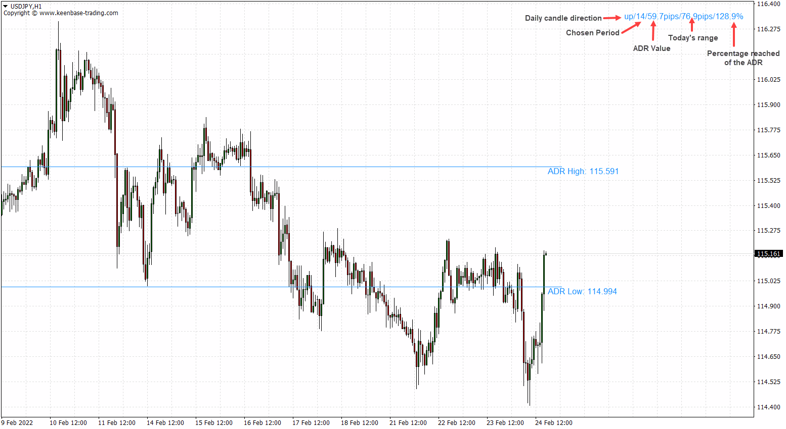Image resolution: width=786 pixels, height=429 pixels.
Task: Click the 18 Feb 12:00 time label
Action: (360, 423)
